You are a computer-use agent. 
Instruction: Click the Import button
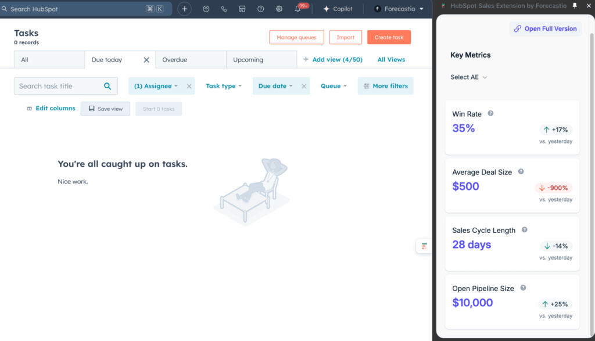click(x=346, y=37)
